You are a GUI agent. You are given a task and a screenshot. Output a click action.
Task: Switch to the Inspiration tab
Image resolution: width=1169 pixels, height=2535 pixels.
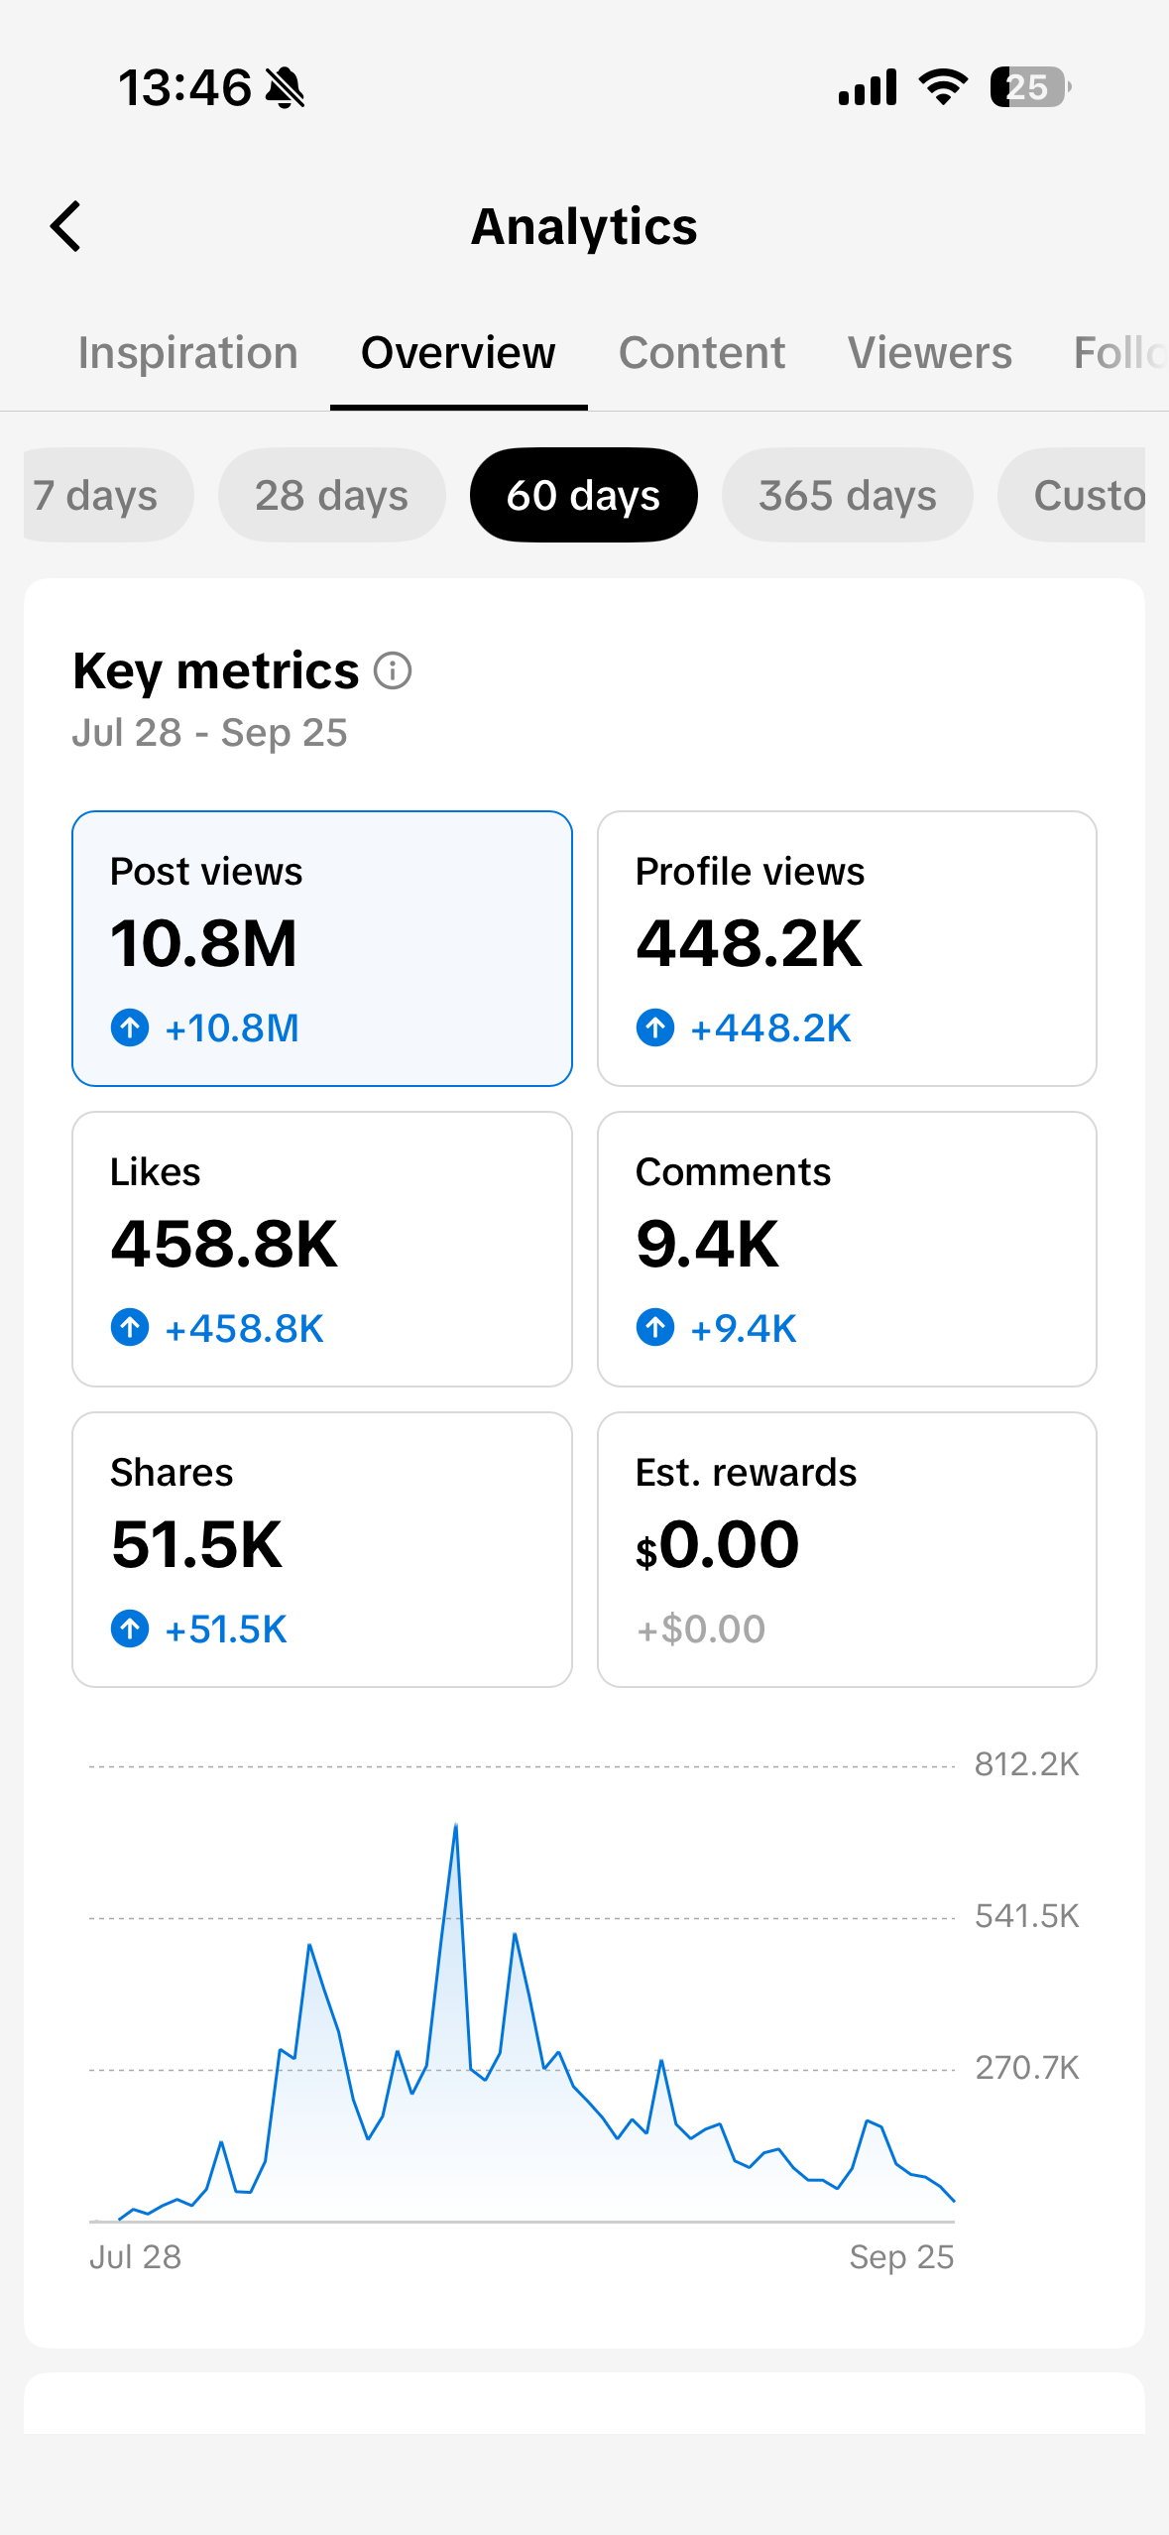pyautogui.click(x=187, y=353)
